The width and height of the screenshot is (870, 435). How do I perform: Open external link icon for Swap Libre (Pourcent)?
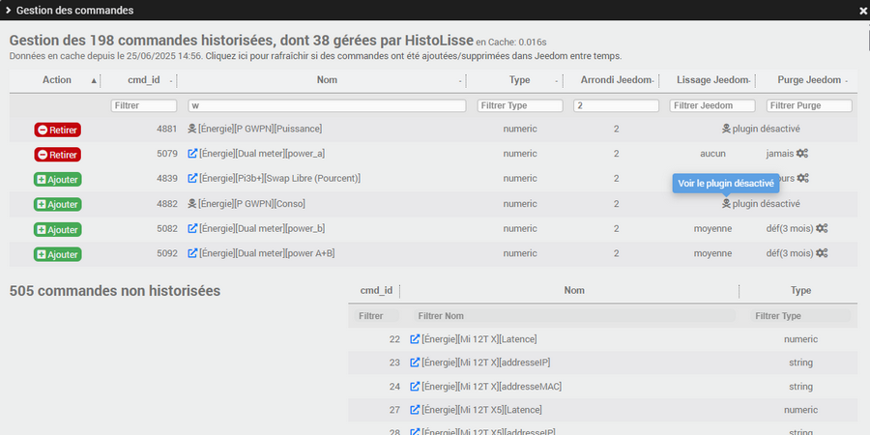[192, 179]
